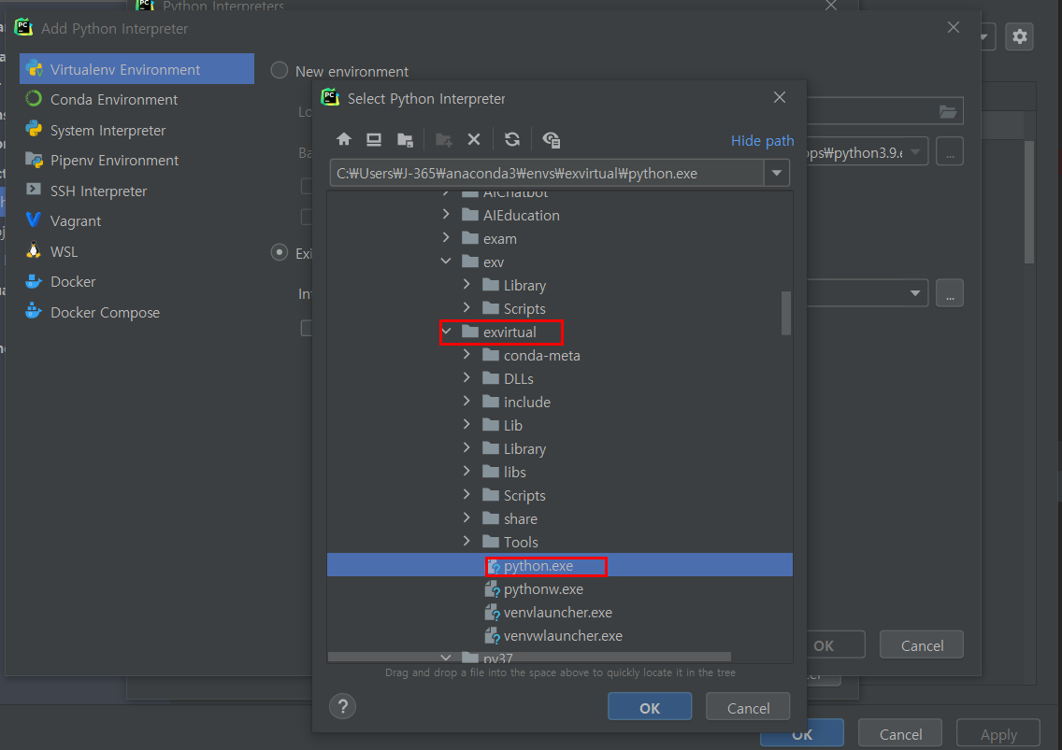Viewport: 1062px width, 750px height.
Task: Go to home directory in file chooser toolbar
Action: coord(343,139)
